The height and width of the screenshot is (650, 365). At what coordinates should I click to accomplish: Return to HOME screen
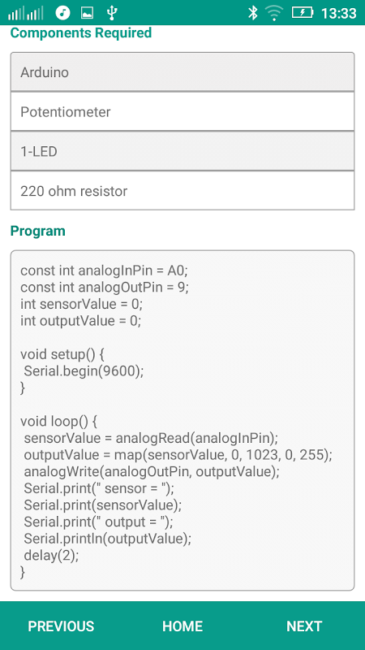pyautogui.click(x=182, y=626)
